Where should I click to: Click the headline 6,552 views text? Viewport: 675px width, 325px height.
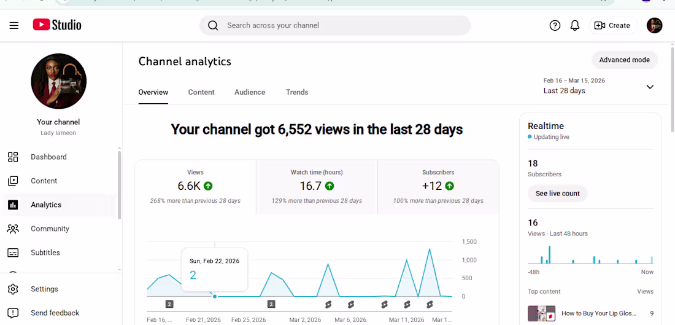[x=317, y=129]
